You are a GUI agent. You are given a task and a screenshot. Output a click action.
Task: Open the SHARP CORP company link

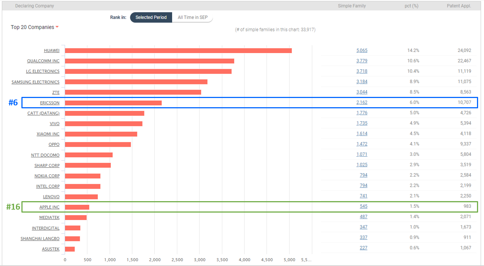pos(47,165)
